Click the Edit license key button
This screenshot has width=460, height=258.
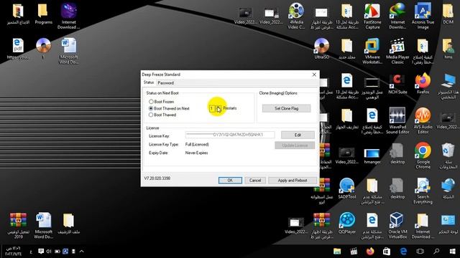tap(298, 135)
